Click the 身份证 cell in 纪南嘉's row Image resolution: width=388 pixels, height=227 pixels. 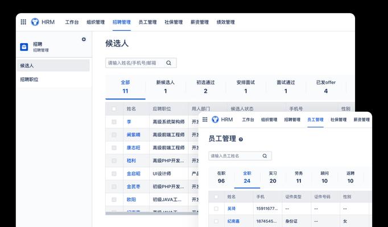click(291, 221)
